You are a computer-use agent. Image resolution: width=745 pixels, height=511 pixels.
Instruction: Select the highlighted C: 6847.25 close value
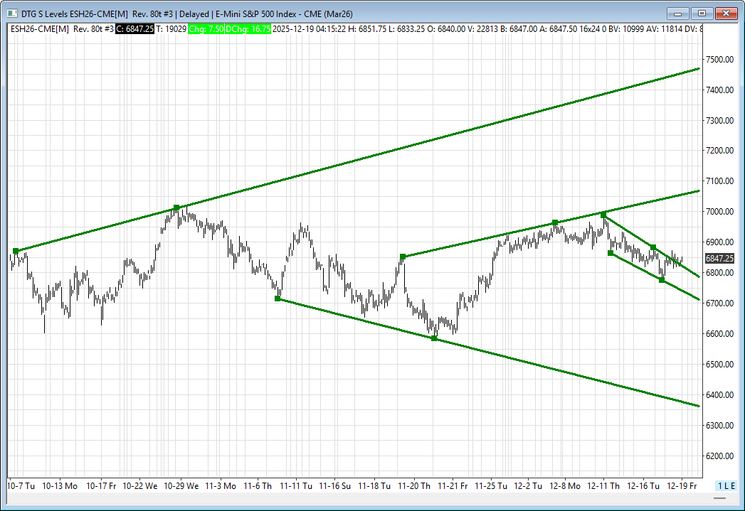[135, 29]
